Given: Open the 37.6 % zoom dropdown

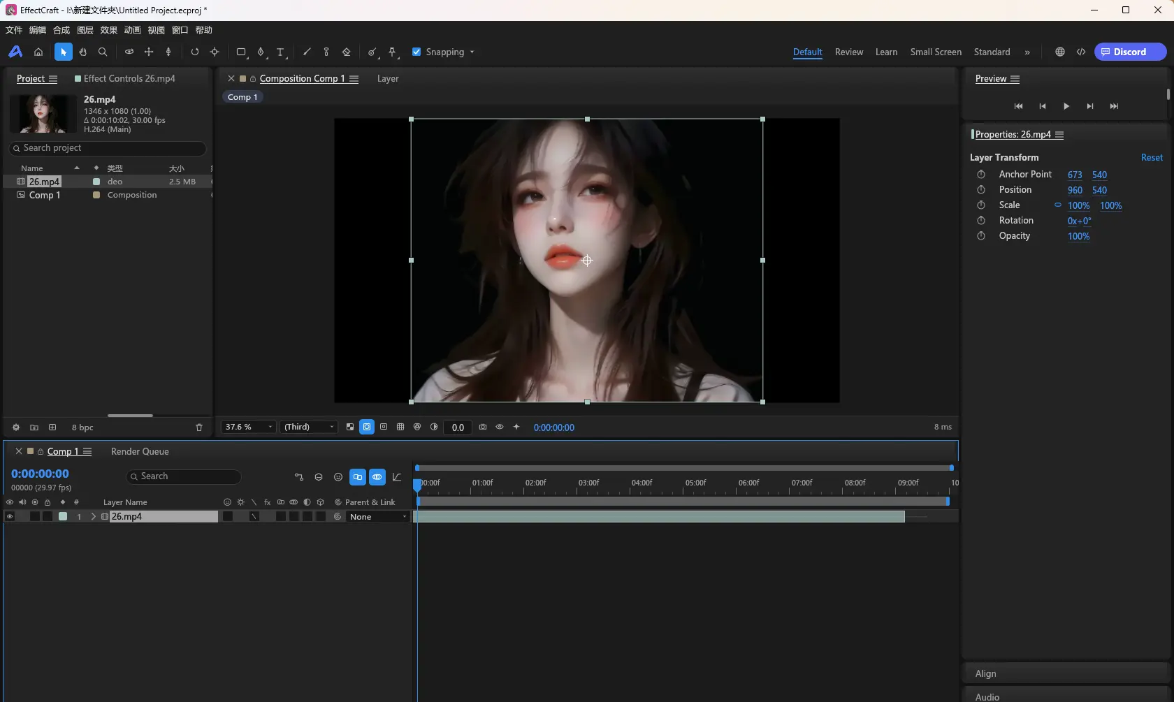Looking at the screenshot, I should coord(249,427).
